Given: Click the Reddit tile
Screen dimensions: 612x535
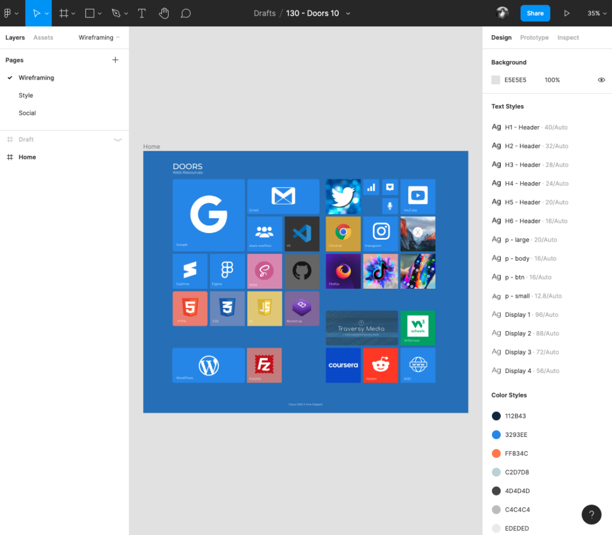Looking at the screenshot, I should (381, 365).
